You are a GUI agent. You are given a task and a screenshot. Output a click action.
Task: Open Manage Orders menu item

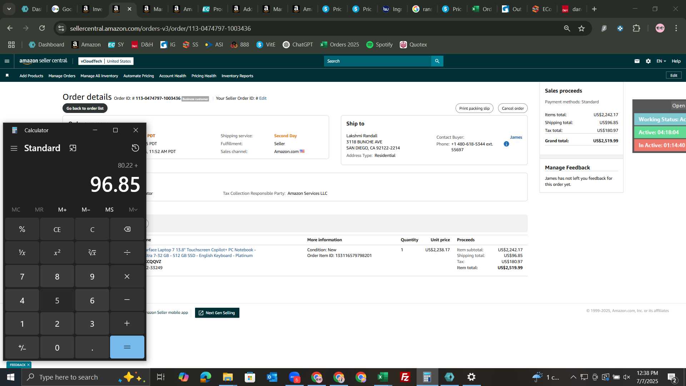62,76
